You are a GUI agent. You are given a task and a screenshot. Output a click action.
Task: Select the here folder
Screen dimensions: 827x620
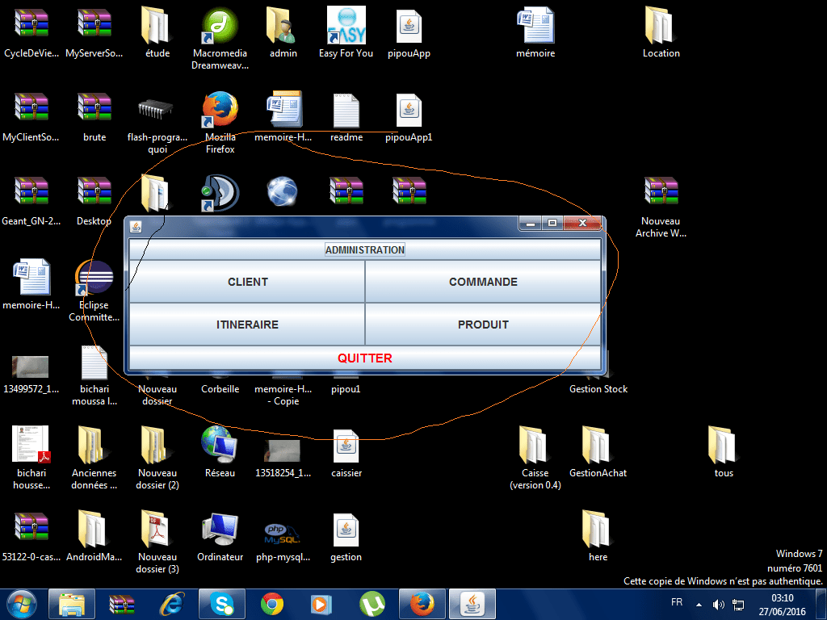pos(598,528)
